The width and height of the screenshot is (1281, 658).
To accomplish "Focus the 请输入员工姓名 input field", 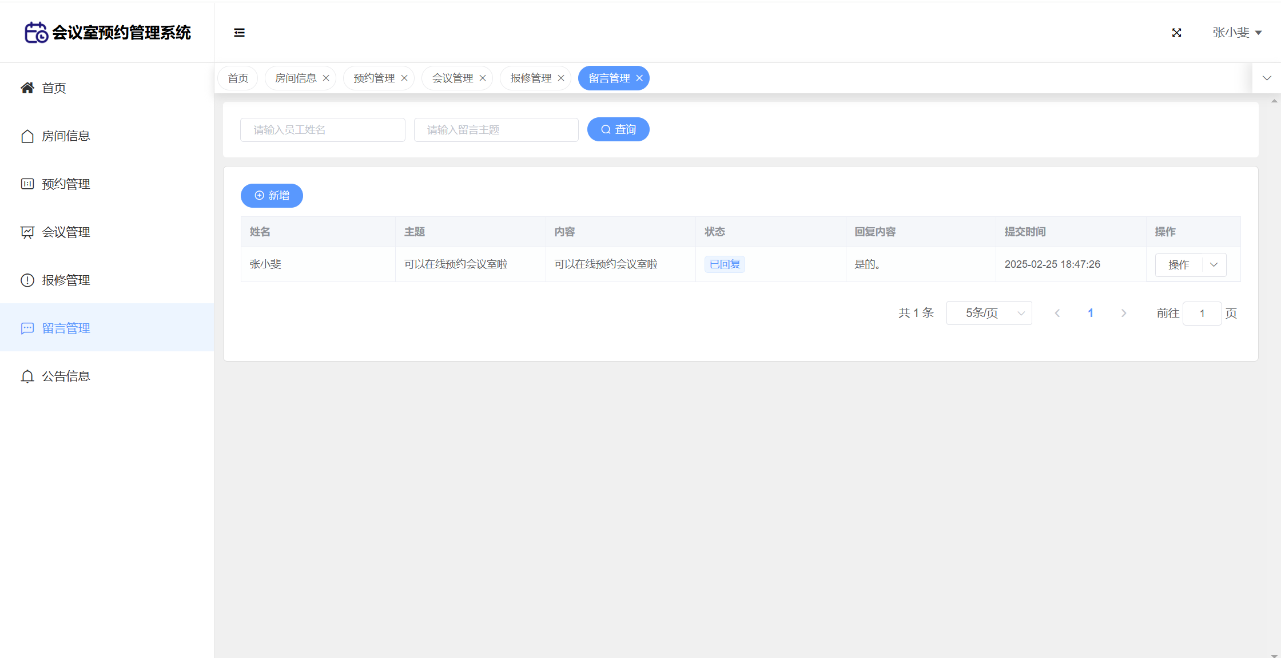I will click(x=323, y=130).
